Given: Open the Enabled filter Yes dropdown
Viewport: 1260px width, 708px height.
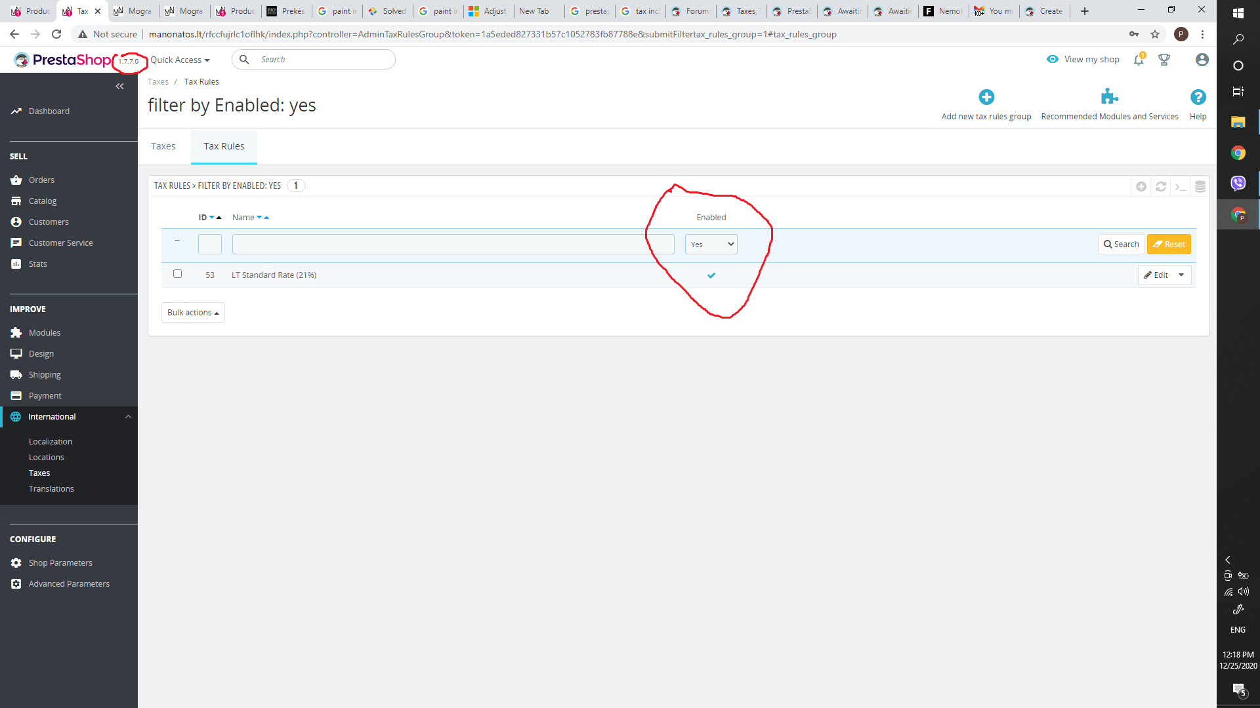Looking at the screenshot, I should 711,245.
